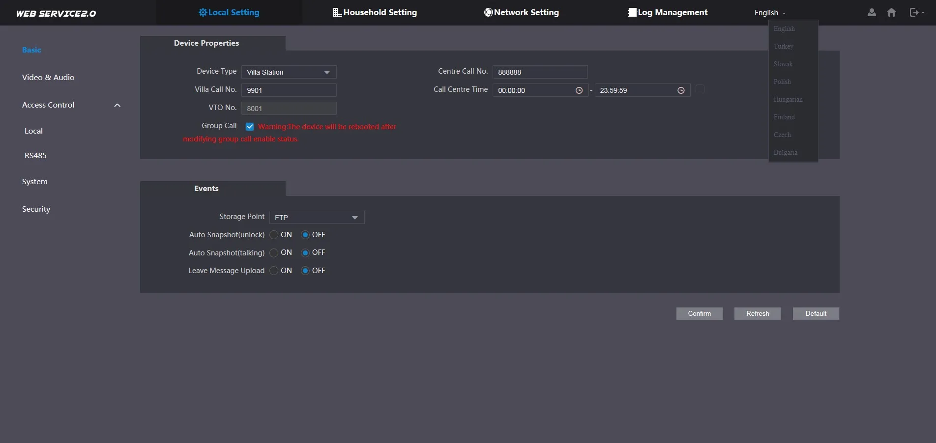This screenshot has height=443, width=936.
Task: Select Bulgaria language option
Action: (x=793, y=153)
